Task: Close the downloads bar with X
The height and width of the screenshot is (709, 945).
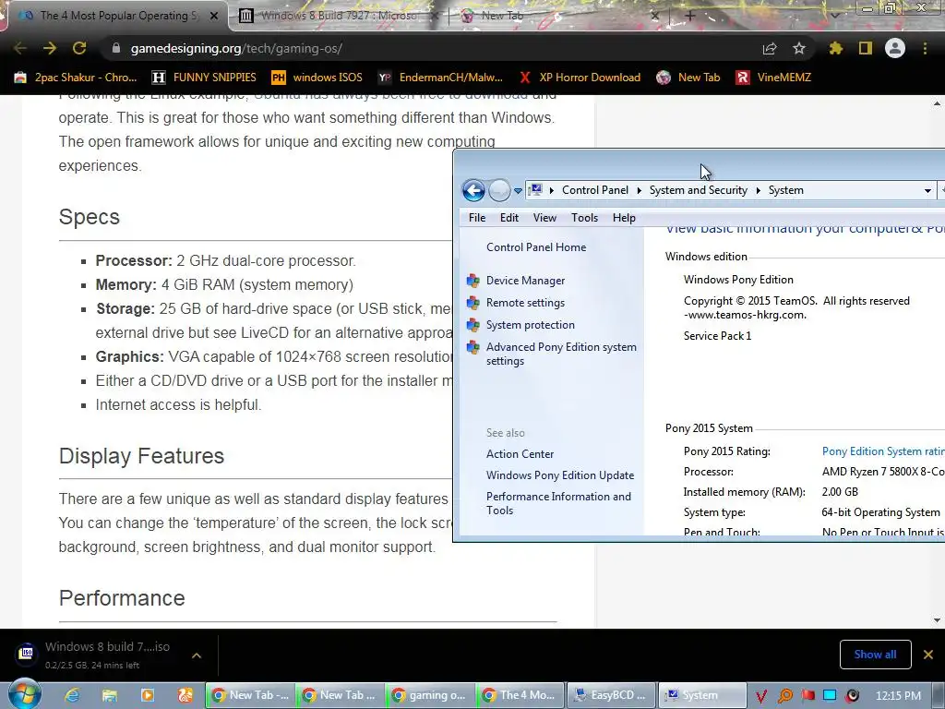Action: (x=928, y=655)
